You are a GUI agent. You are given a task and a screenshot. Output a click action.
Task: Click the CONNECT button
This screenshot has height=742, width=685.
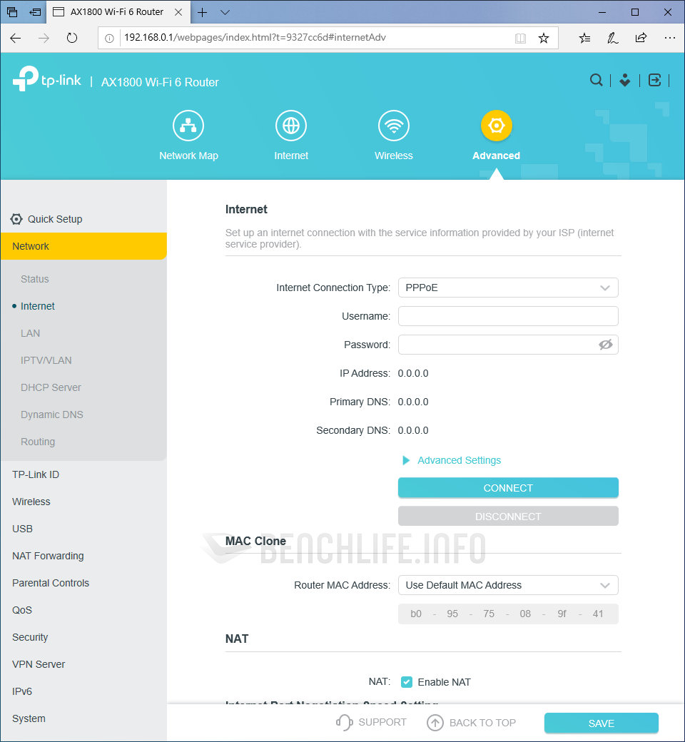[x=508, y=488]
